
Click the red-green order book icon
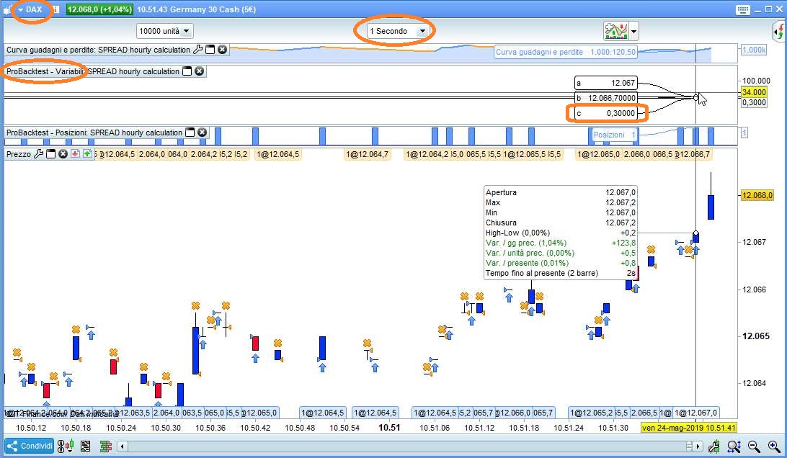(x=105, y=446)
